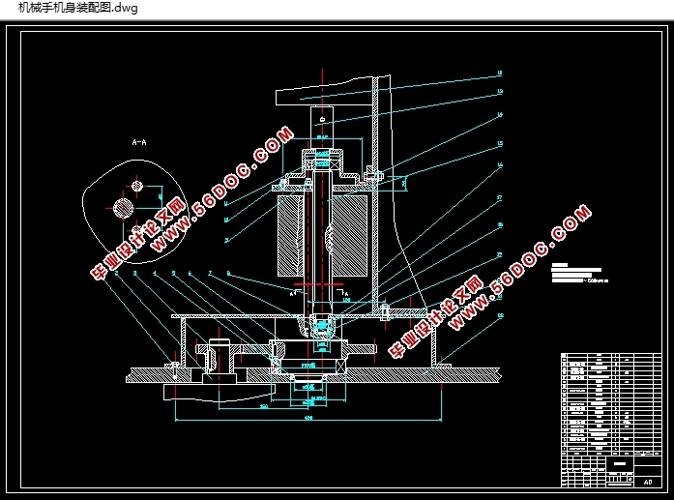Select the A-A section label

pyautogui.click(x=139, y=142)
